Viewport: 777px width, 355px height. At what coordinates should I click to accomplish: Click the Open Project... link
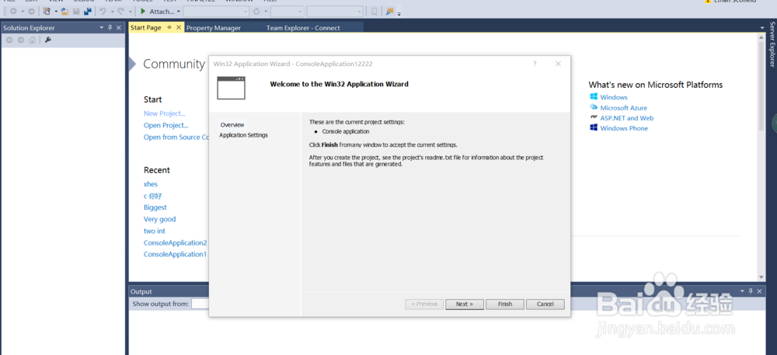point(166,125)
